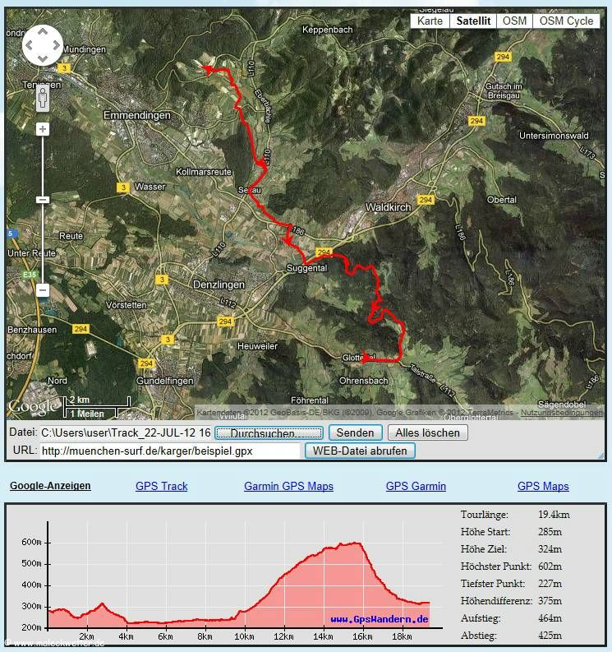Pan the map left with arrow control
612x652 pixels.
pos(29,46)
